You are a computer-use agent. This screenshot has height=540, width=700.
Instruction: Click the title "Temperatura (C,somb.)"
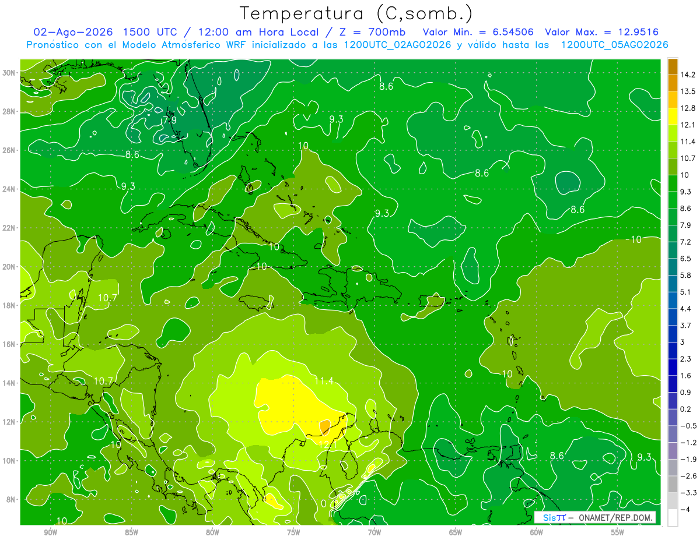[x=356, y=13]
